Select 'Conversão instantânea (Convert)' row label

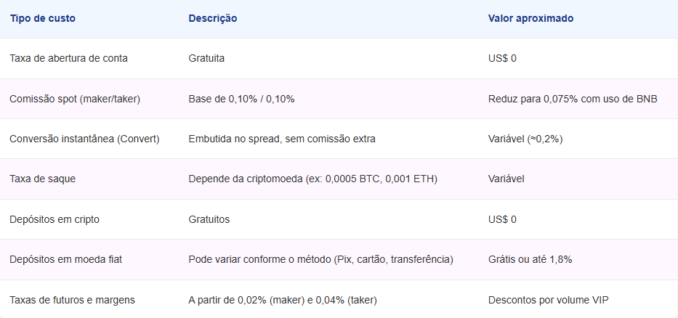tap(84, 139)
